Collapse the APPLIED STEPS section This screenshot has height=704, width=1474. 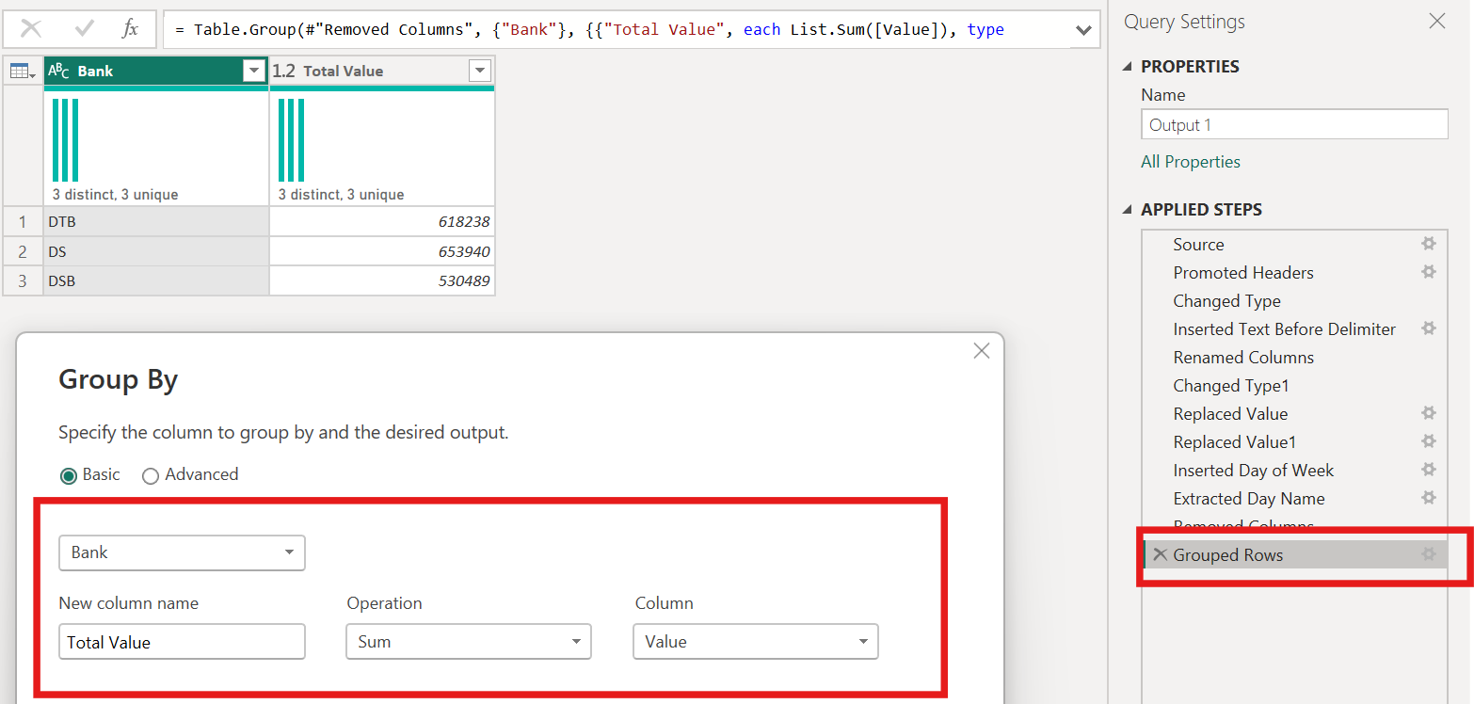tap(1129, 210)
